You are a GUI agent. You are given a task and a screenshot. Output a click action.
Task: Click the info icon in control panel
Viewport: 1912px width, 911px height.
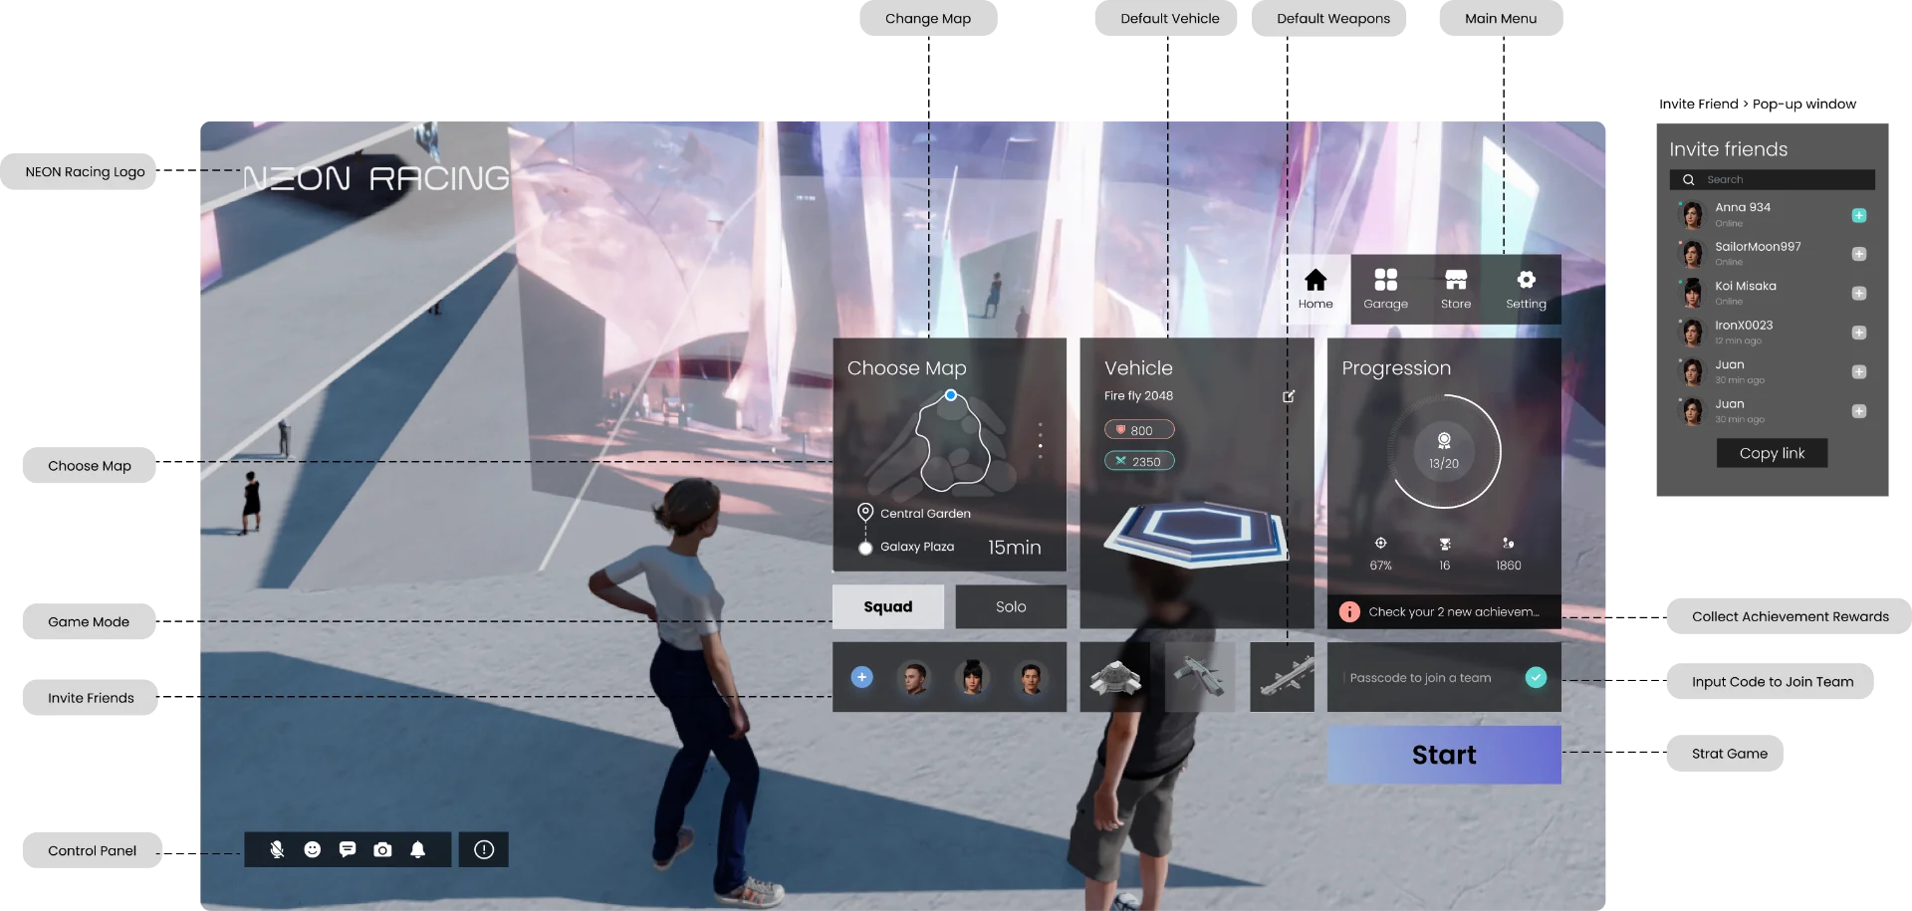(x=484, y=849)
